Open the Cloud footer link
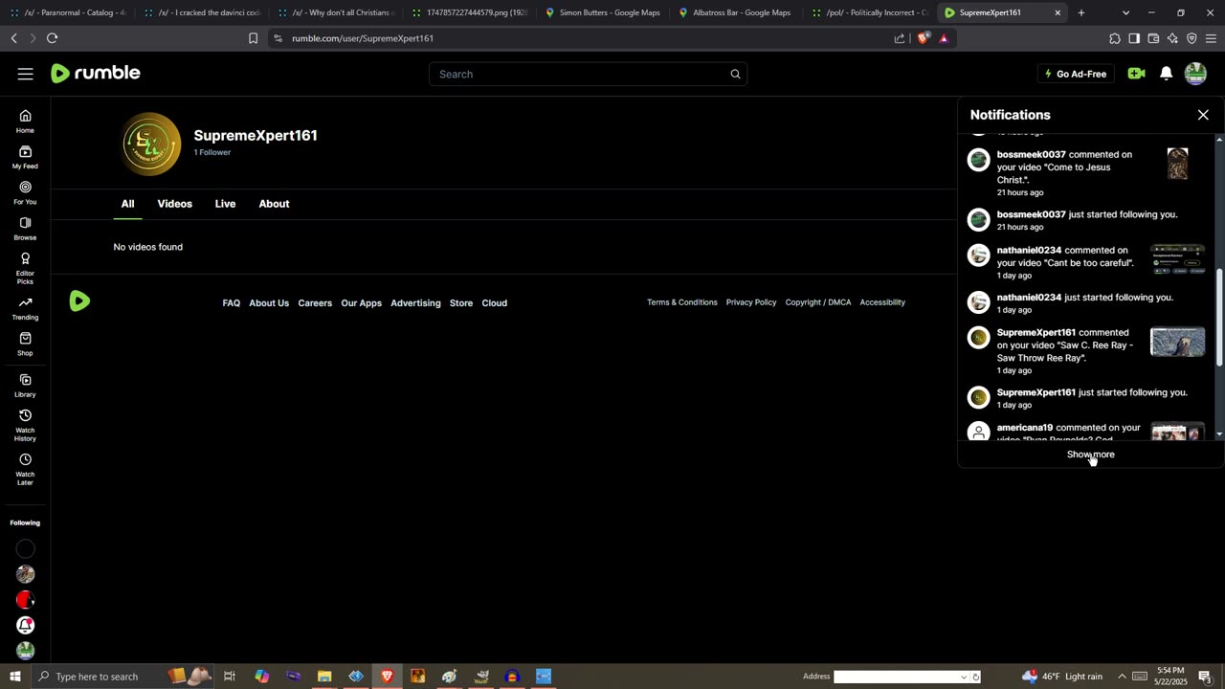 click(494, 303)
